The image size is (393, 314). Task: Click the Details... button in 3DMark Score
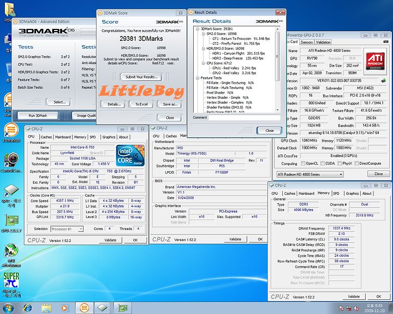point(114,104)
